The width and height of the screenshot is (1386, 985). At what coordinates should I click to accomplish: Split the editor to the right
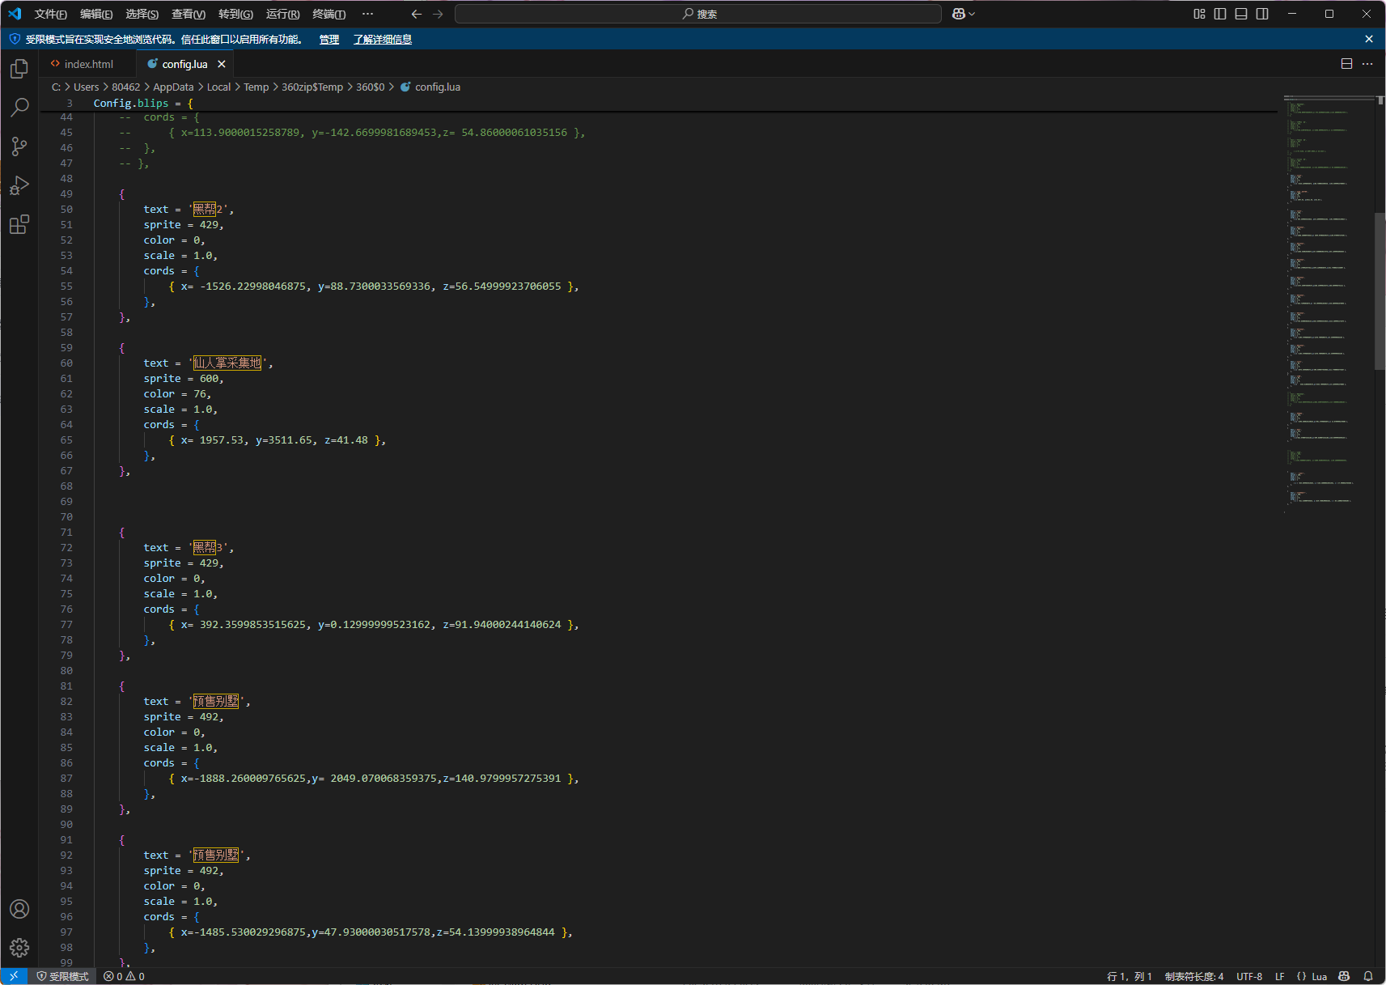(1346, 64)
